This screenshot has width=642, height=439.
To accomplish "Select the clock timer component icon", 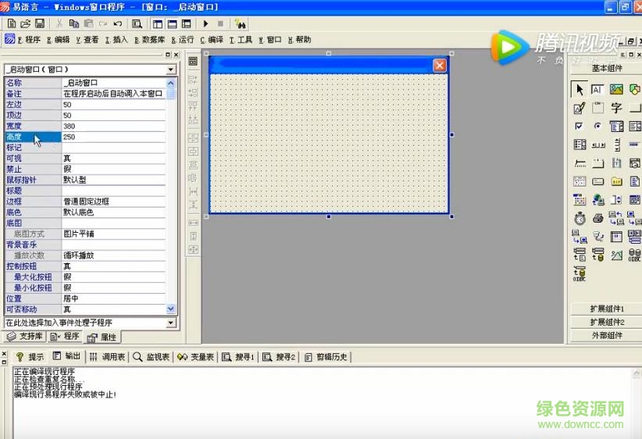I will click(579, 218).
